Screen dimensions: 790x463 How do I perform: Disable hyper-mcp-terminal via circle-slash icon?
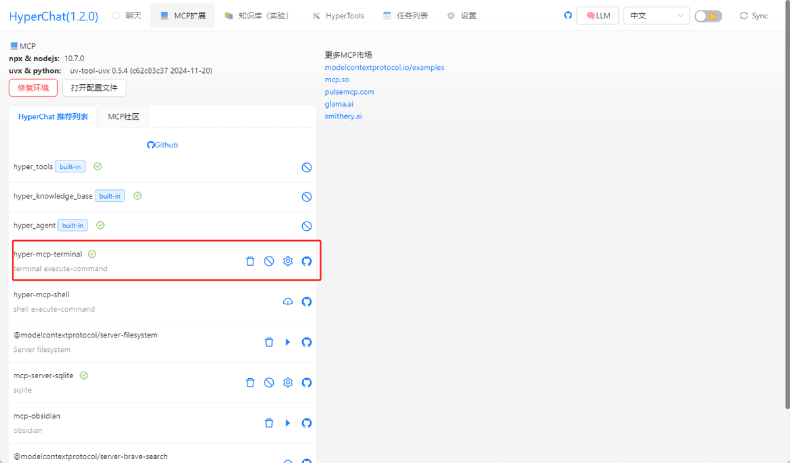tap(269, 261)
